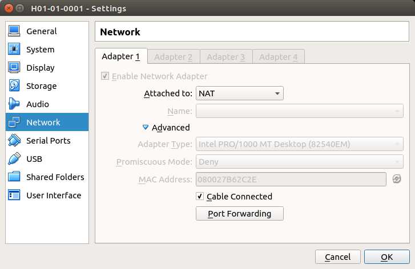415x269 pixels.
Task: Select the System chip icon
Action: 14,49
